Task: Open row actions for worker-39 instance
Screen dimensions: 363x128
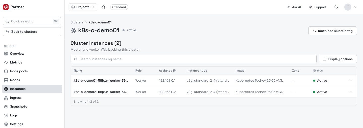Action: (350, 80)
